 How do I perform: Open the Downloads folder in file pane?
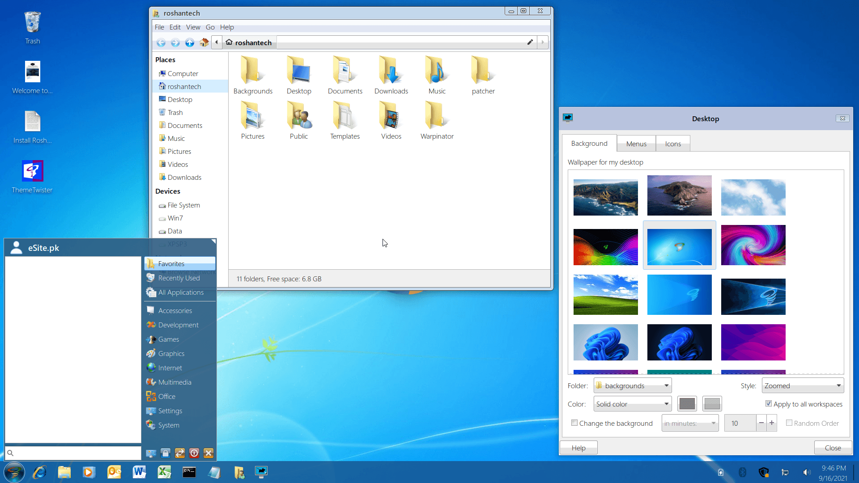tap(391, 75)
